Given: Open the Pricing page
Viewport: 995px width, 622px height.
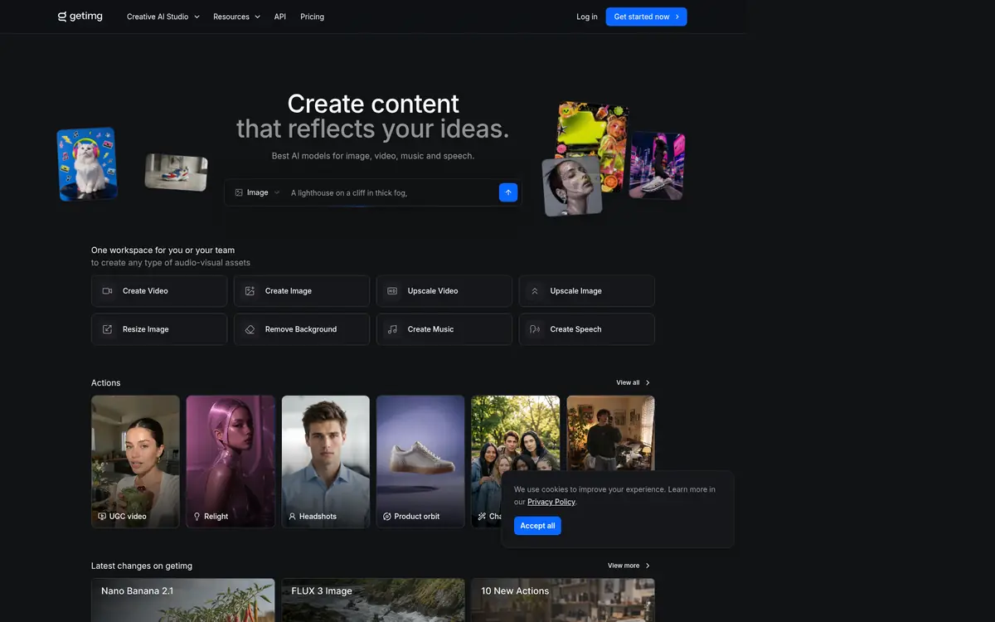Looking at the screenshot, I should [x=313, y=17].
